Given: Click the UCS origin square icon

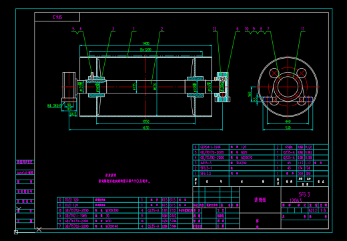Looking at the screenshot, I should click(16, 232).
